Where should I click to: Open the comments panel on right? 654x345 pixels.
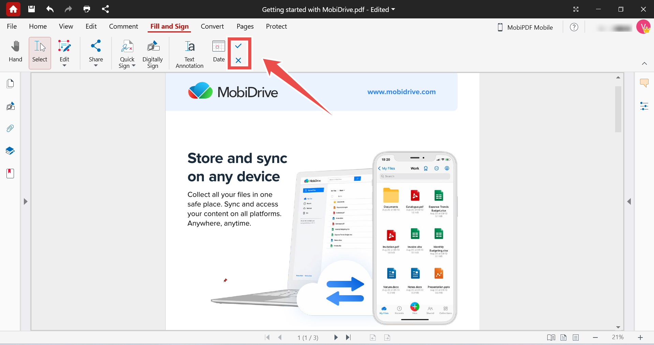[x=644, y=83]
